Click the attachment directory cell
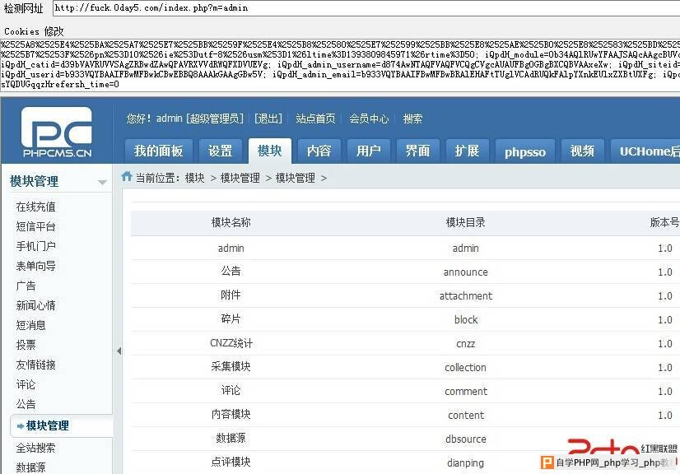 point(465,295)
